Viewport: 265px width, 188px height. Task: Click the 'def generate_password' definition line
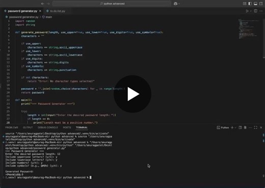point(89,32)
